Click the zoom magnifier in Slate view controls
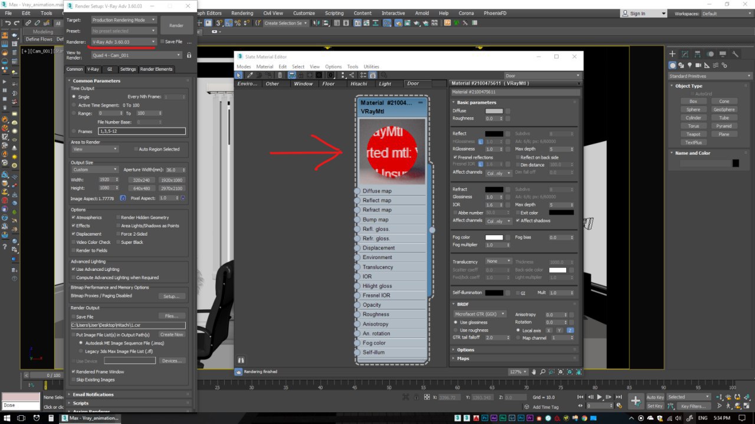 click(543, 372)
